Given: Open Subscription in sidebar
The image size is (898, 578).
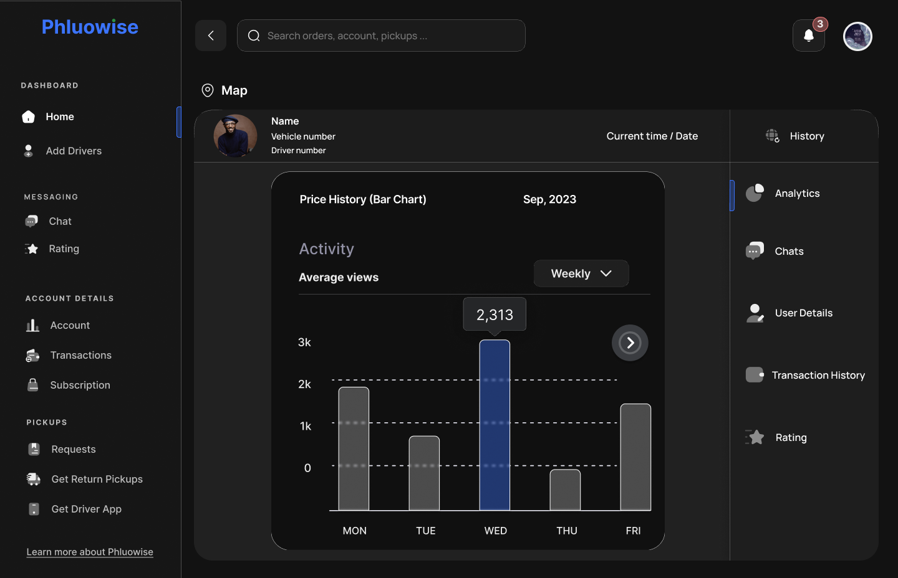Looking at the screenshot, I should 80,385.
